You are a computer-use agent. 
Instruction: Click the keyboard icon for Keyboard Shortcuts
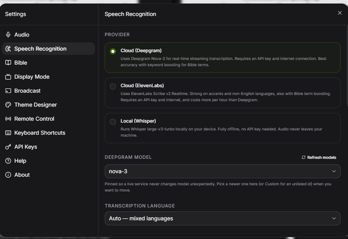pyautogui.click(x=8, y=133)
